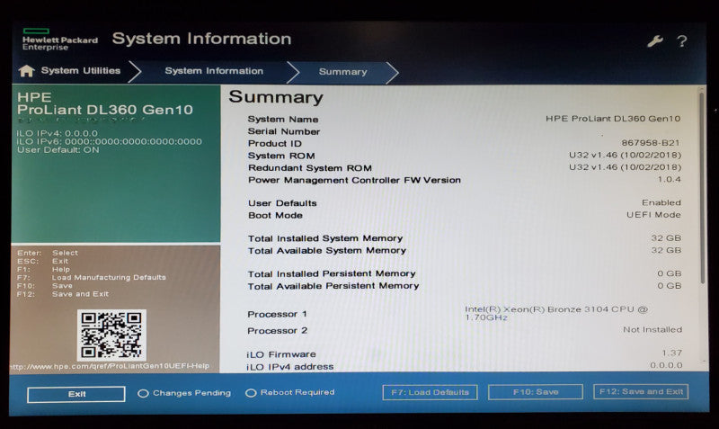Click F10: Save button

(x=536, y=392)
